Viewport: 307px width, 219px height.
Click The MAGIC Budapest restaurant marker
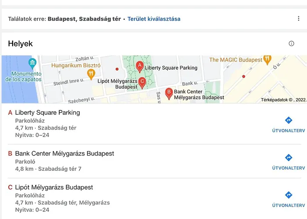[x=267, y=60]
